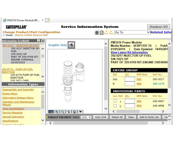This screenshot has width=173, height=143.
Task: Click the zoom out magnifier icon
Action: click(x=63, y=112)
